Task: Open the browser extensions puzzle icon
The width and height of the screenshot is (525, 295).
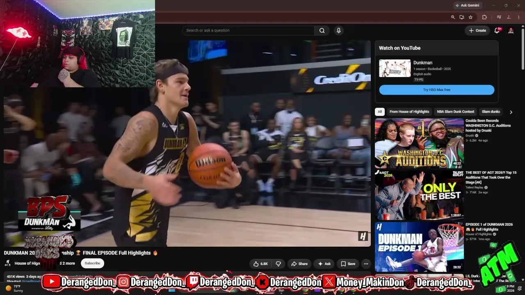Action: [x=484, y=17]
